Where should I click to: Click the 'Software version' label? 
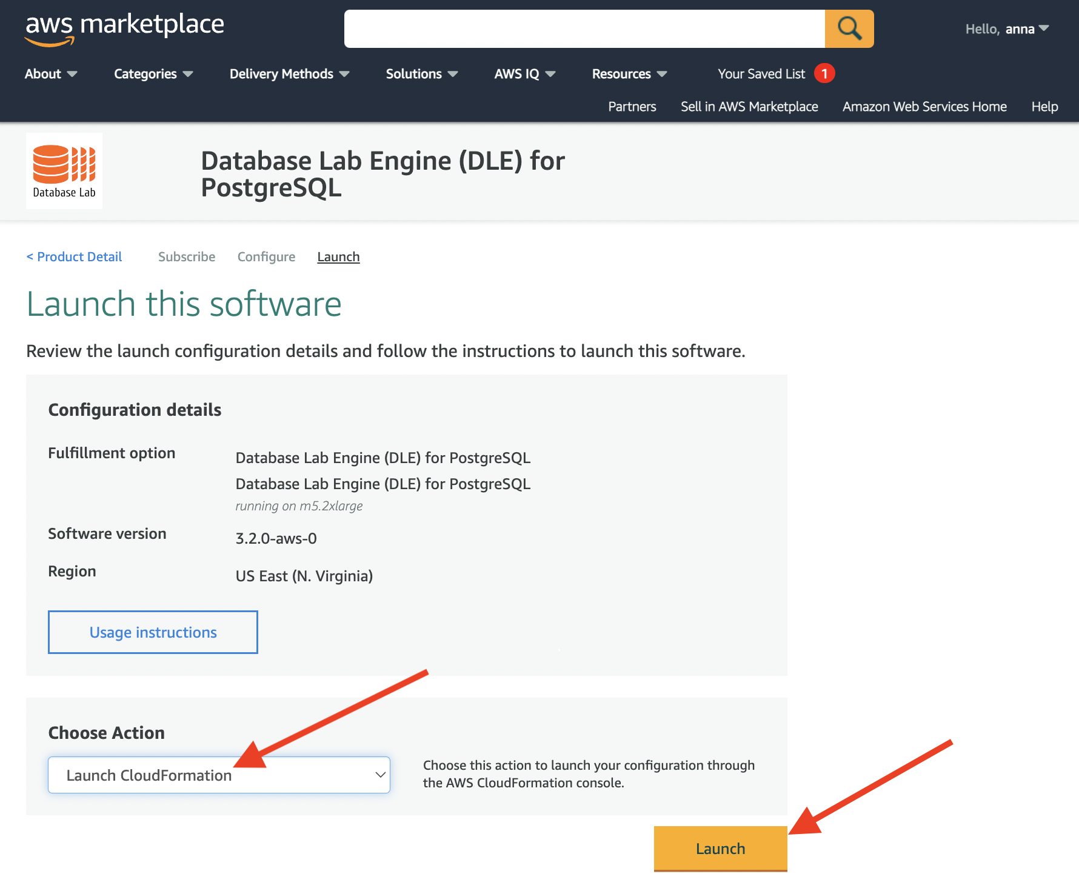pos(107,533)
